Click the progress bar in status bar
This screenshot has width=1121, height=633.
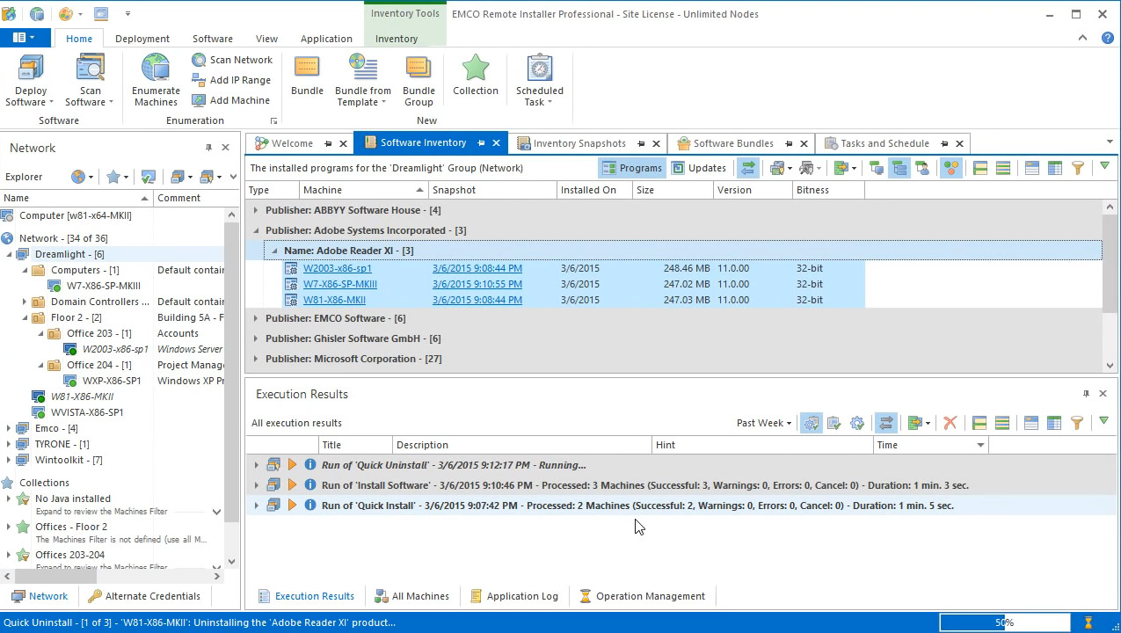coord(1004,622)
